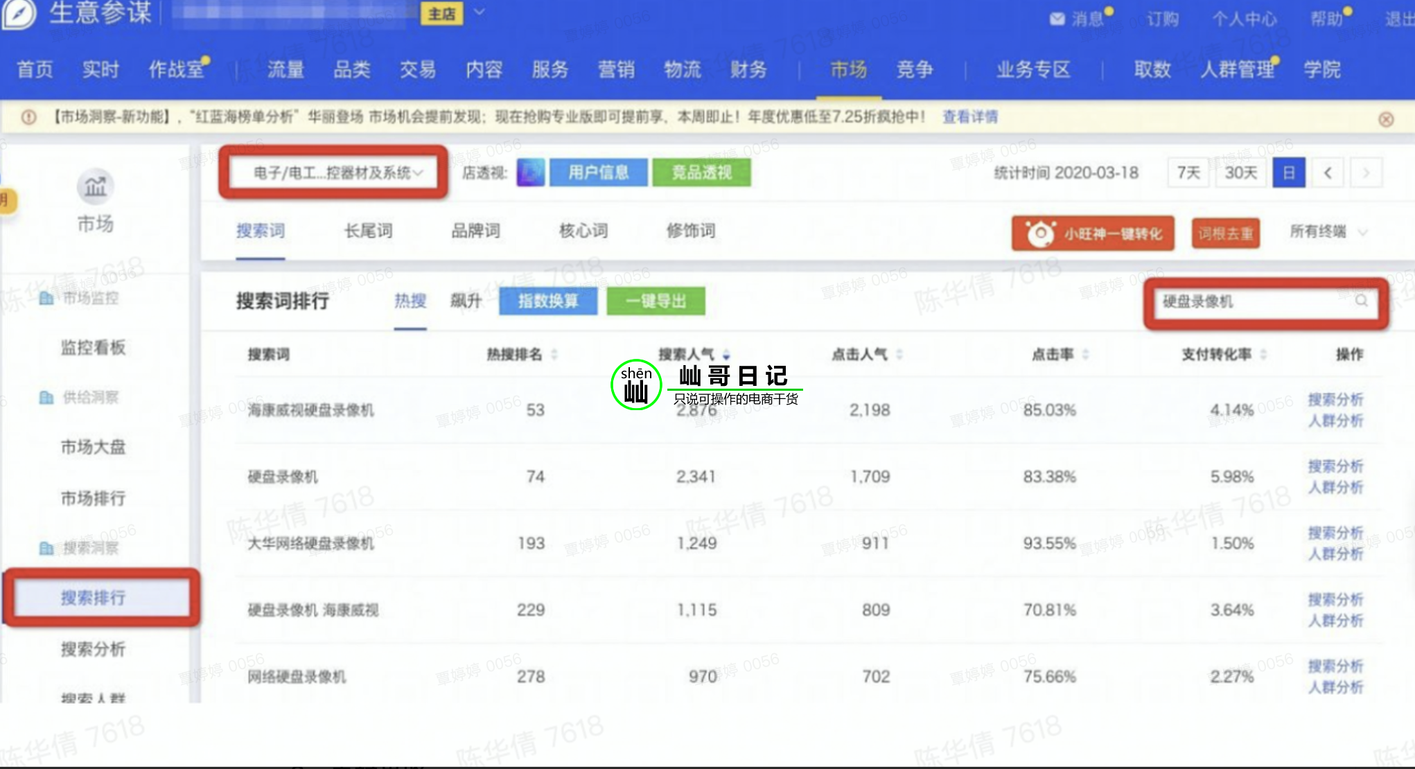Open the 人群管理 navigation item
This screenshot has width=1415, height=769.
[x=1238, y=69]
